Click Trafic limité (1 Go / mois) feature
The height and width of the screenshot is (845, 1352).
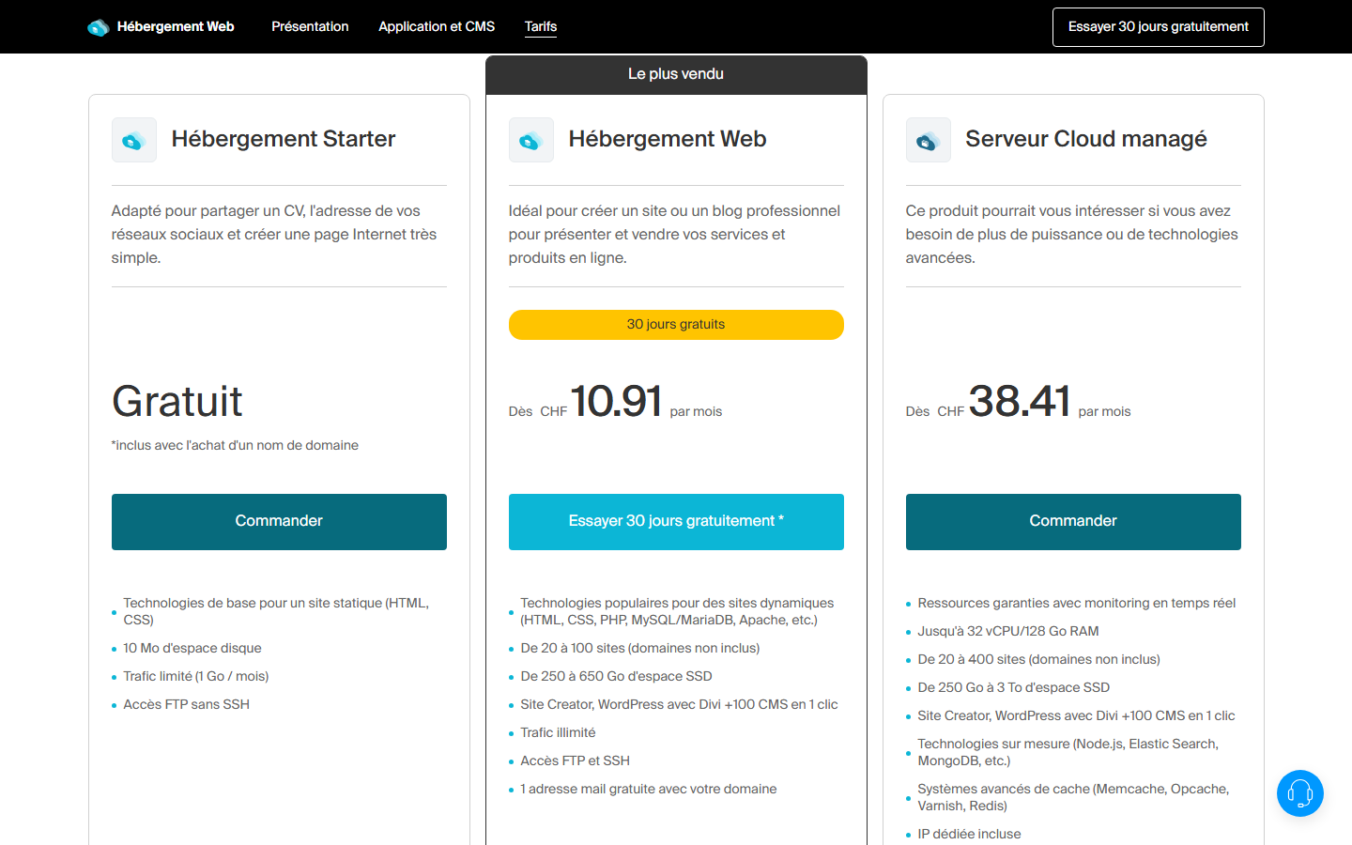pos(196,676)
